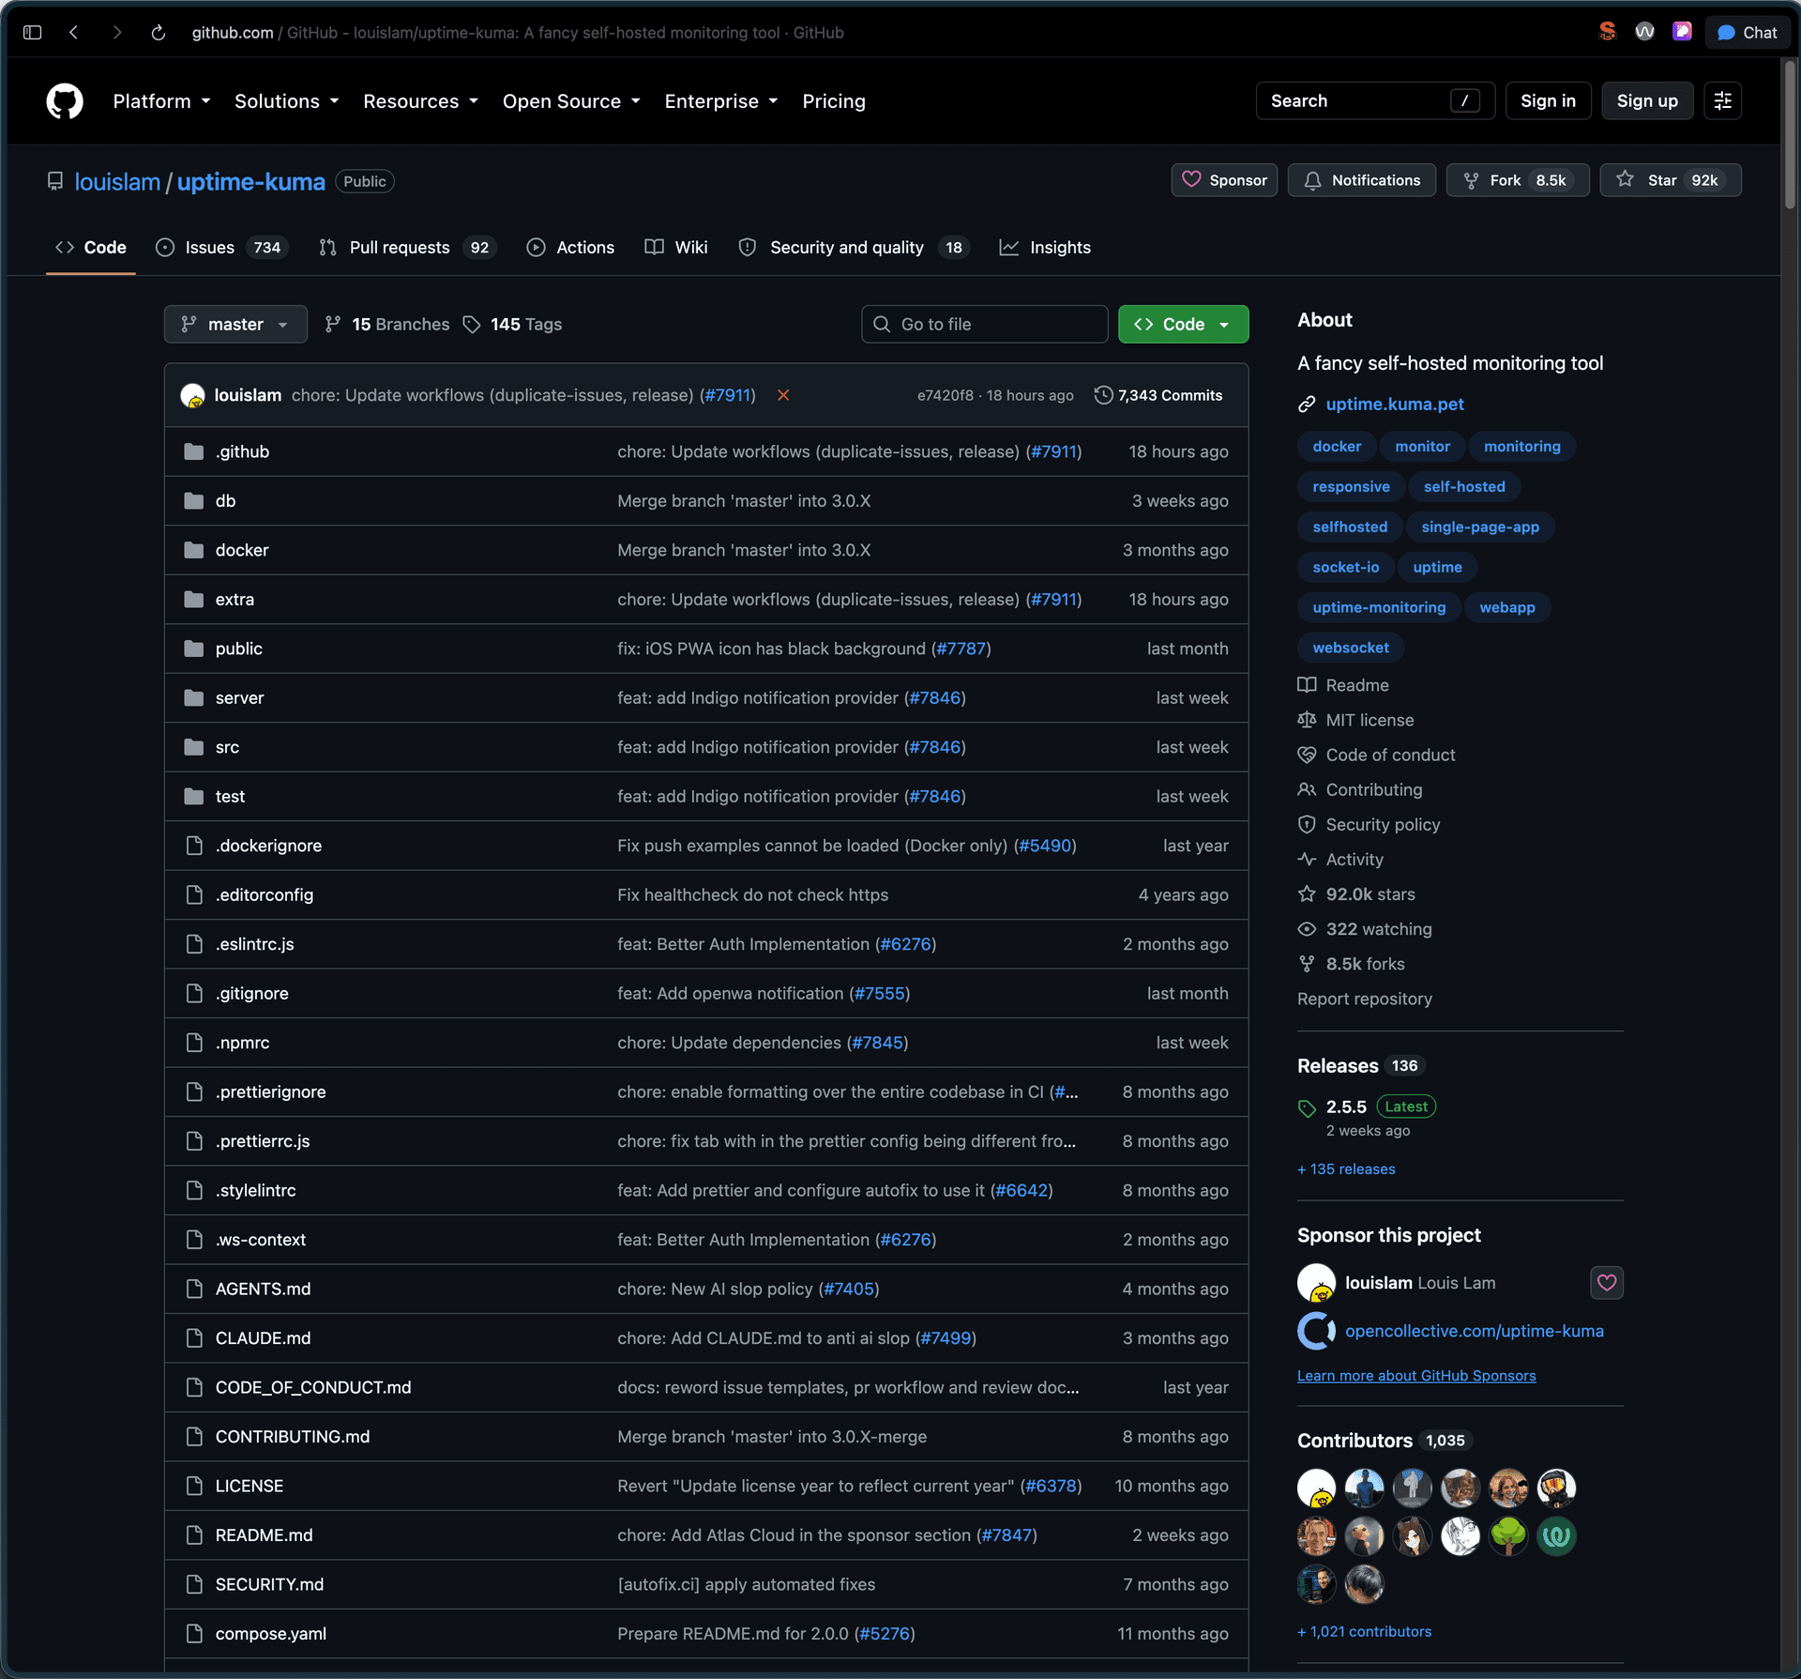Click the Sponsor button

point(1224,180)
